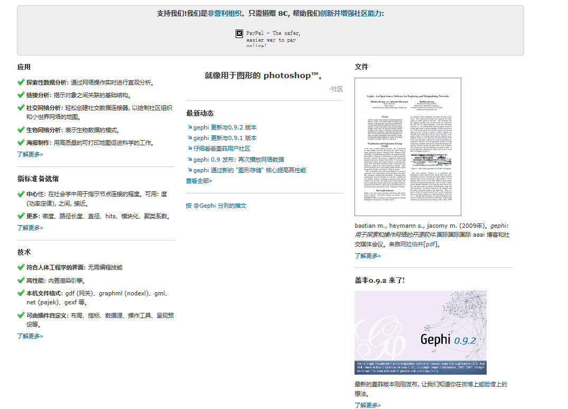
Task: Open the 脸谱上的 link in release note
Action: point(496,384)
